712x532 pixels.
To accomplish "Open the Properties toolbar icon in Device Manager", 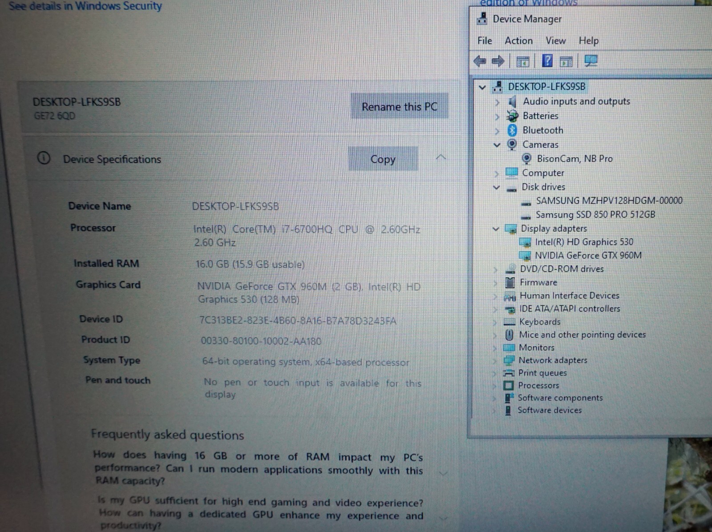I will (x=522, y=61).
